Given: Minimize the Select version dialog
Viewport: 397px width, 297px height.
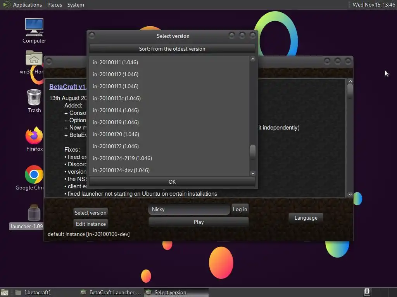Looking at the screenshot, I should tap(231, 35).
